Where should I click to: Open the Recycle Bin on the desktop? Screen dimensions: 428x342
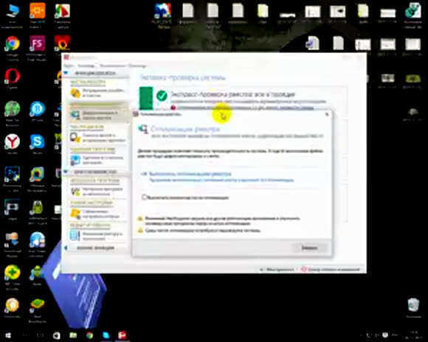pyautogui.click(x=413, y=305)
